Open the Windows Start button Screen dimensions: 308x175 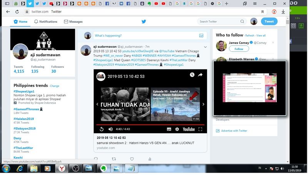6,168
